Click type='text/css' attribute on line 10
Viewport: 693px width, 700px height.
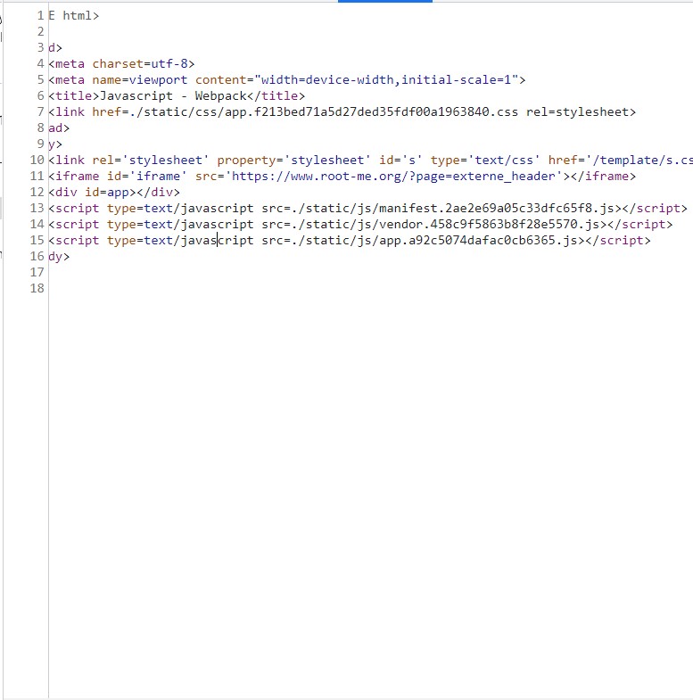point(485,161)
